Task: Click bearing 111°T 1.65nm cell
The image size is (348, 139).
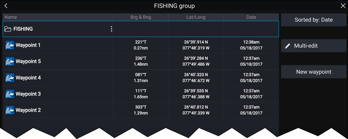Action: point(141,94)
